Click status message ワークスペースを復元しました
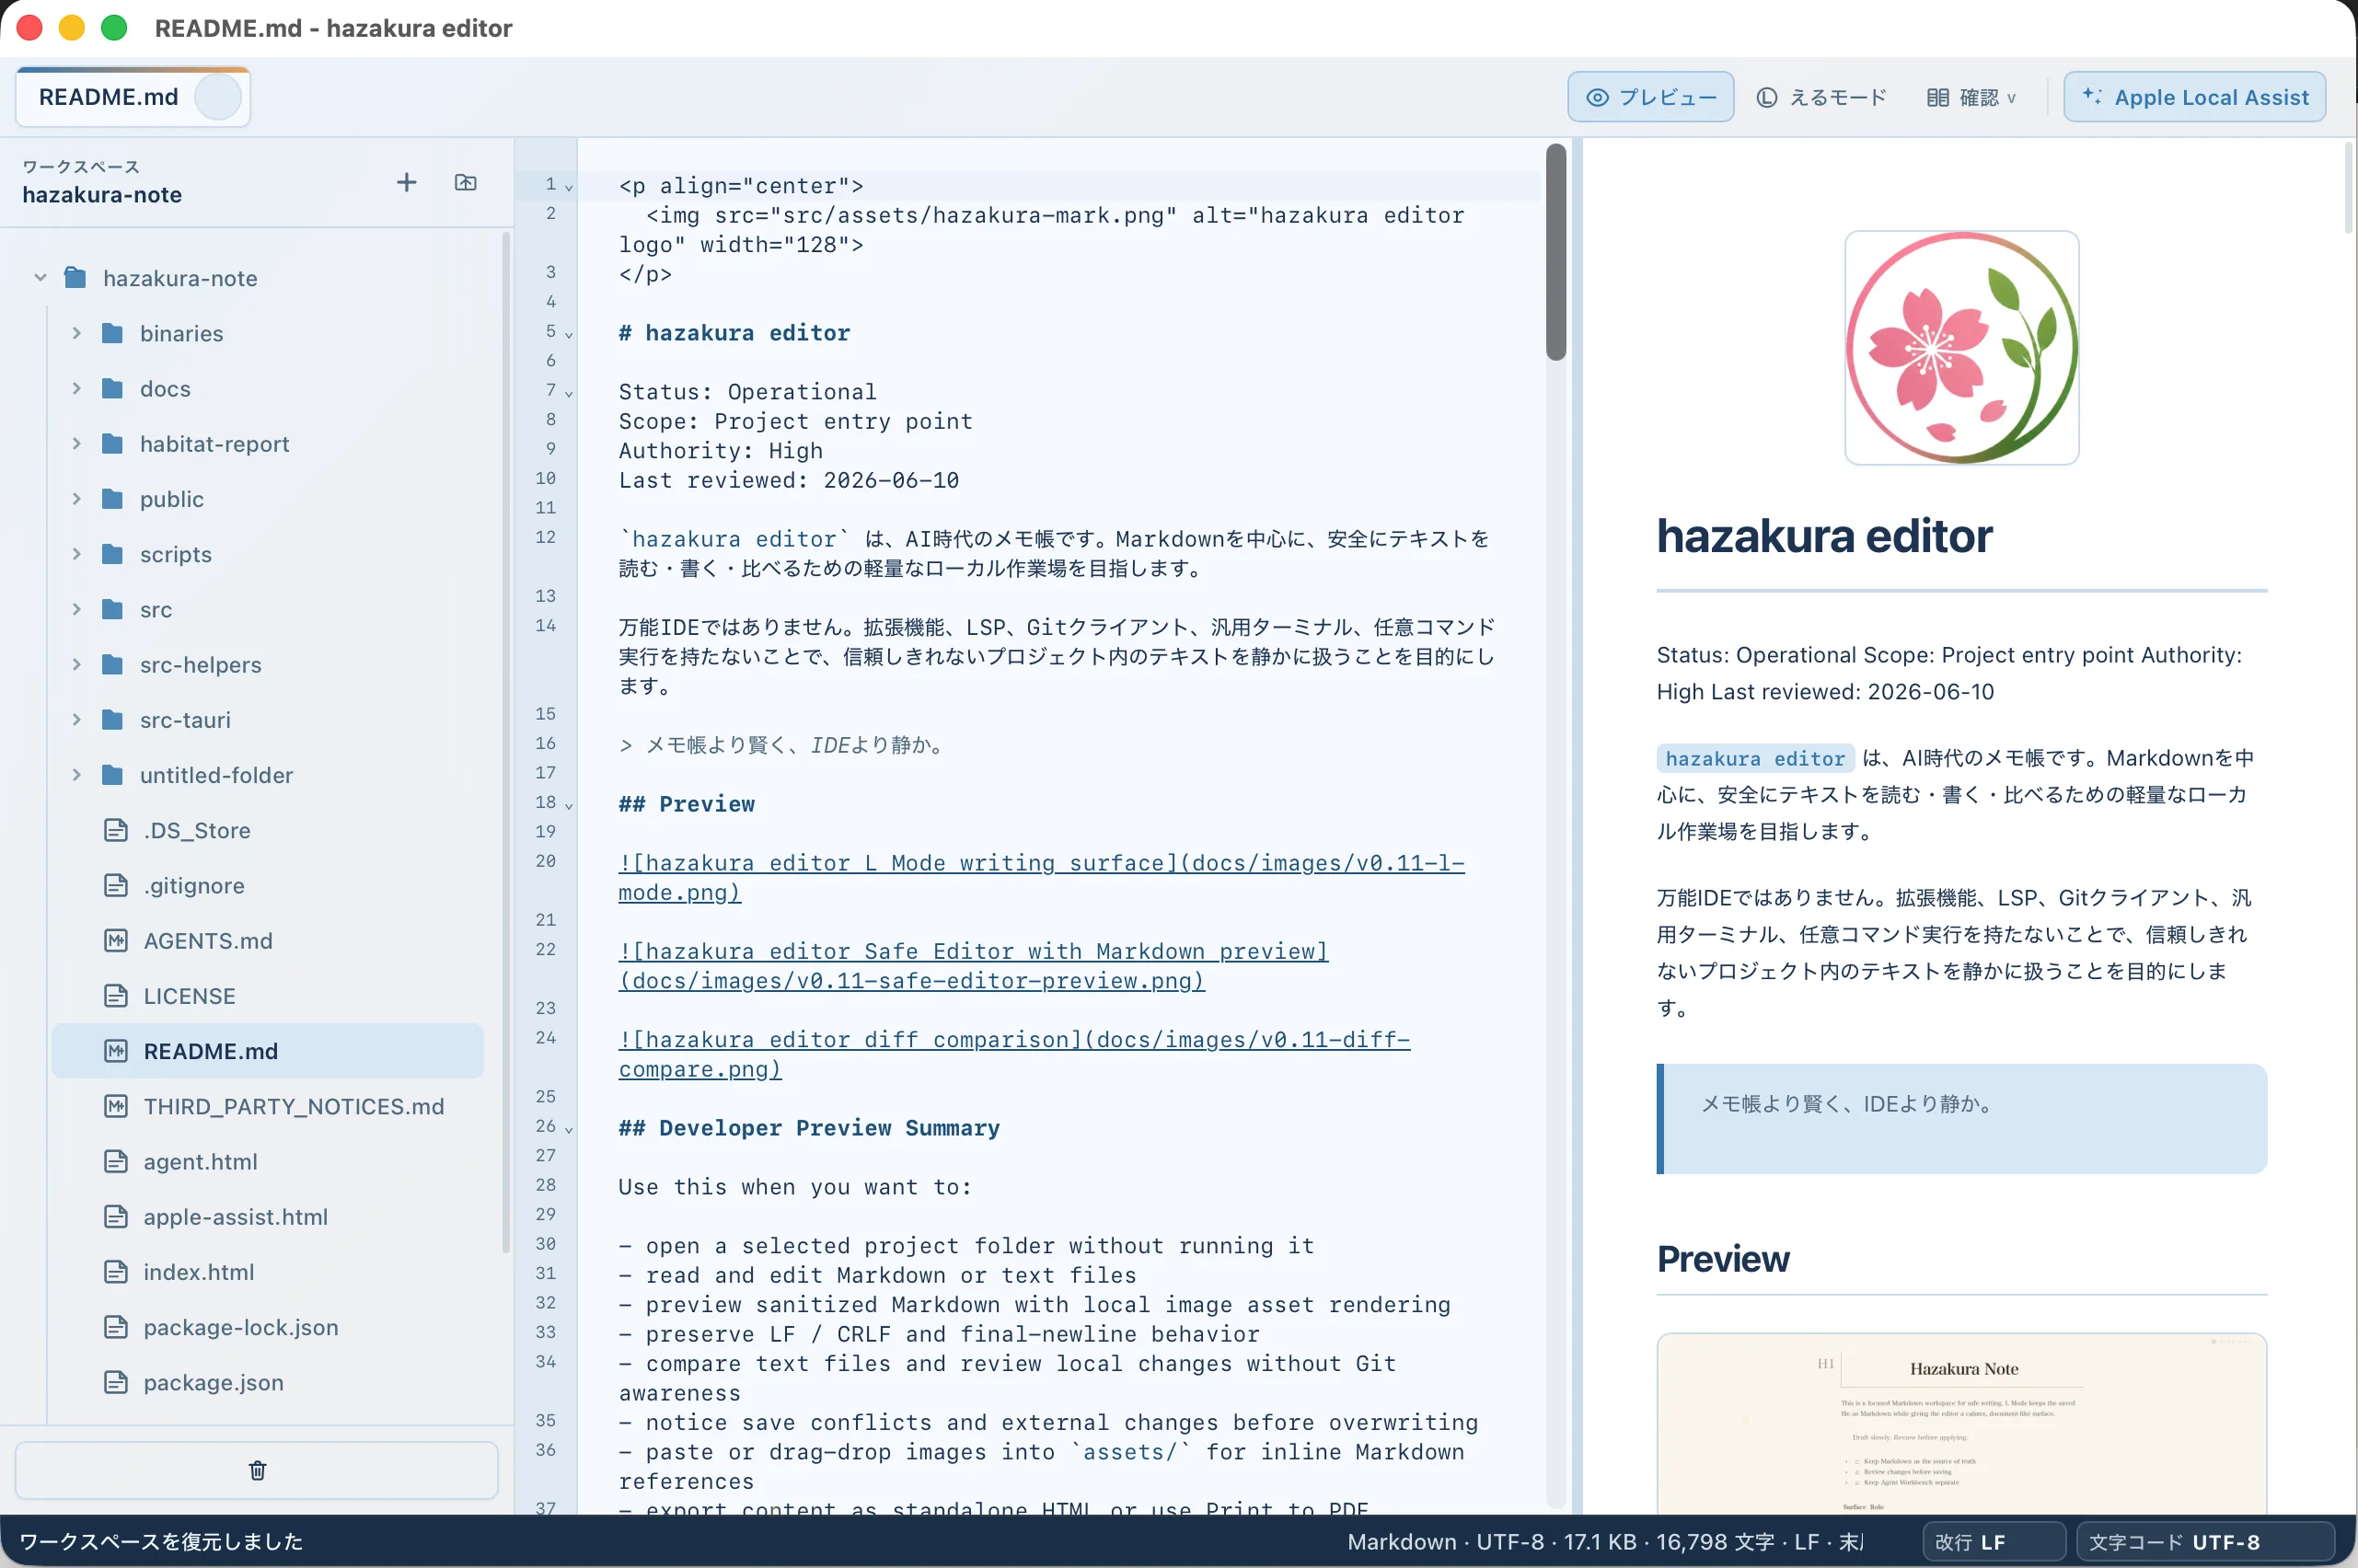The width and height of the screenshot is (2358, 1568). coord(161,1541)
